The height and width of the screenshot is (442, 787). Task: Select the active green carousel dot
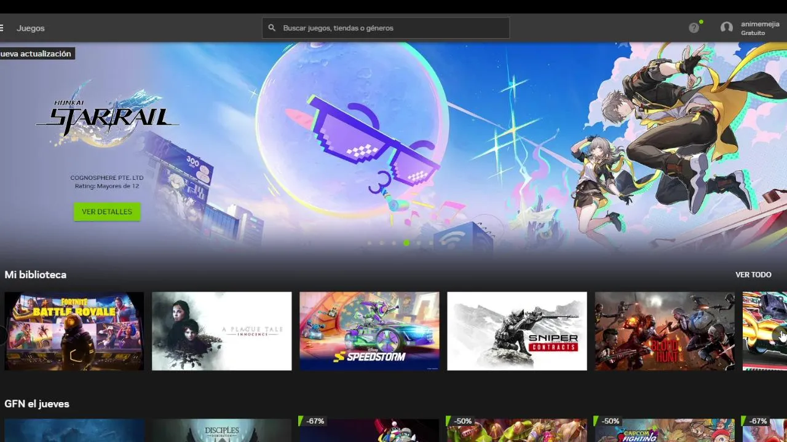pos(406,243)
